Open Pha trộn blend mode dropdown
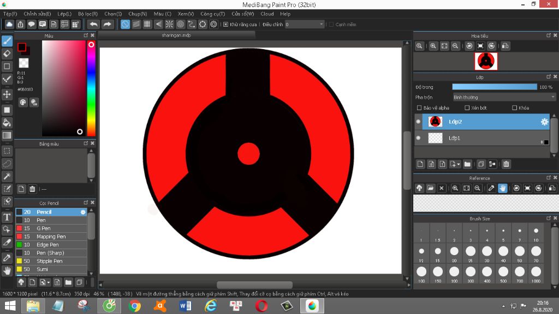Screen dimensions: 559x314 coord(504,97)
